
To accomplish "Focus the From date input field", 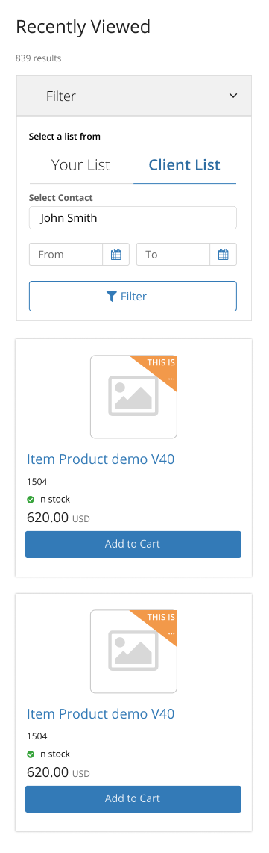I will (66, 255).
